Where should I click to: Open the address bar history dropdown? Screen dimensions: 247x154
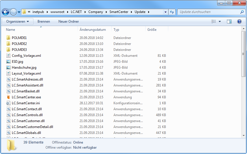[x=165, y=12]
